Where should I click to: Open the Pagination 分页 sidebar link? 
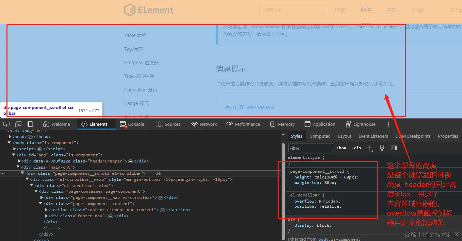pos(141,90)
